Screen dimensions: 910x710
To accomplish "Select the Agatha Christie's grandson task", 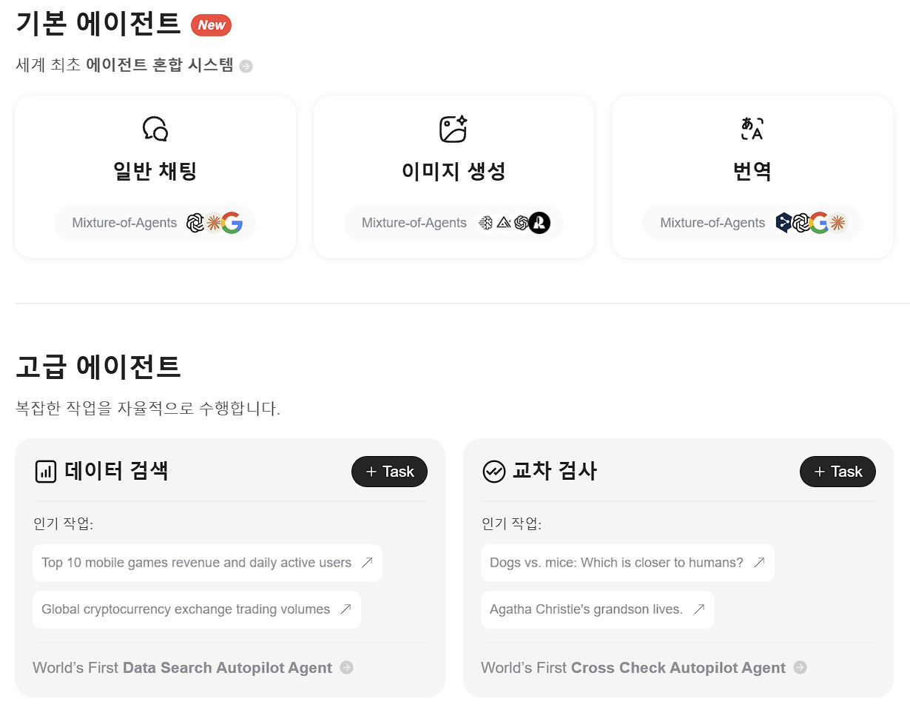I will coord(596,609).
